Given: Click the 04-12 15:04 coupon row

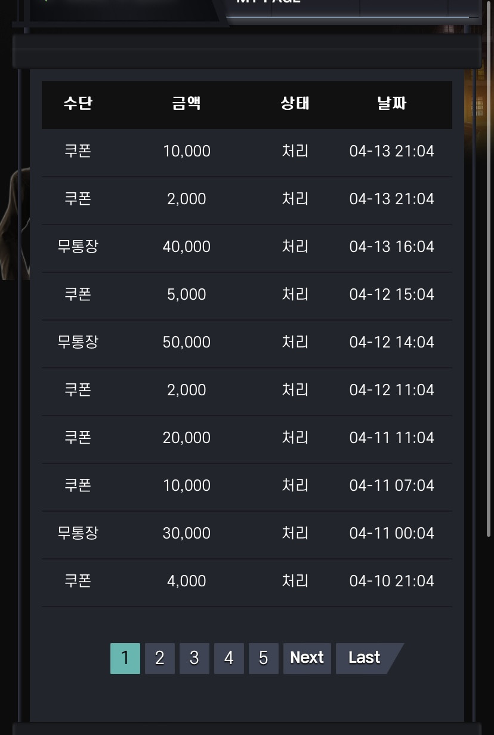Looking at the screenshot, I should point(247,294).
